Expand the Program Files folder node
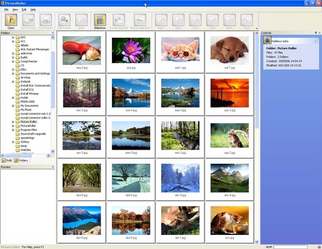This screenshot has width=322, height=249. coord(13,130)
